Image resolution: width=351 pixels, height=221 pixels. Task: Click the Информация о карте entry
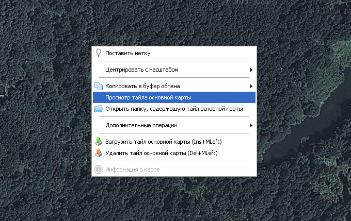point(133,169)
